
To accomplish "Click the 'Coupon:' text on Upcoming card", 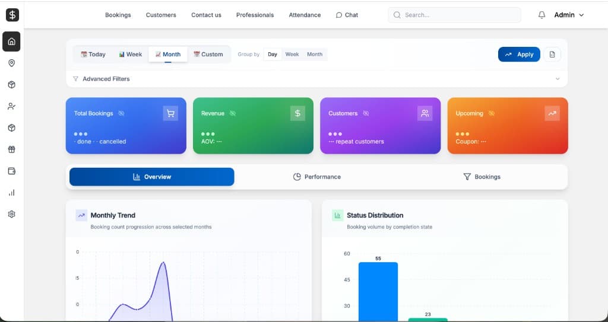I will (x=467, y=142).
